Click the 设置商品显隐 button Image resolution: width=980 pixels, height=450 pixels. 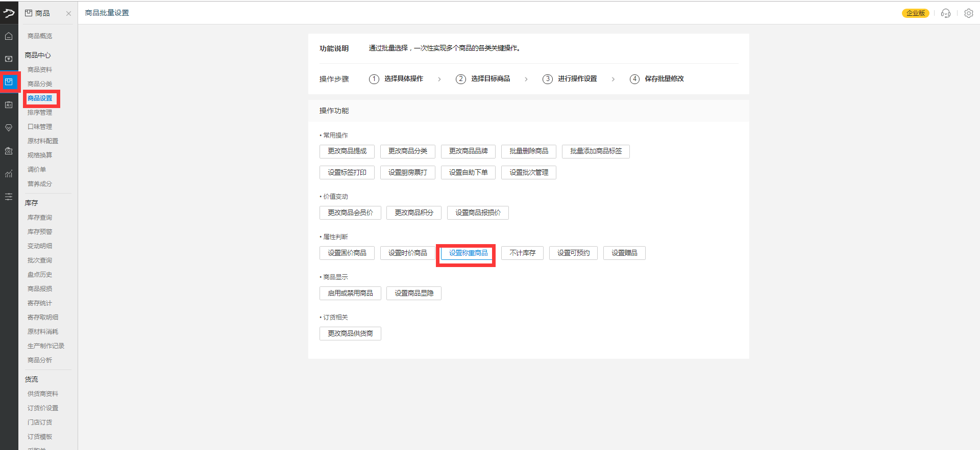pyautogui.click(x=414, y=294)
